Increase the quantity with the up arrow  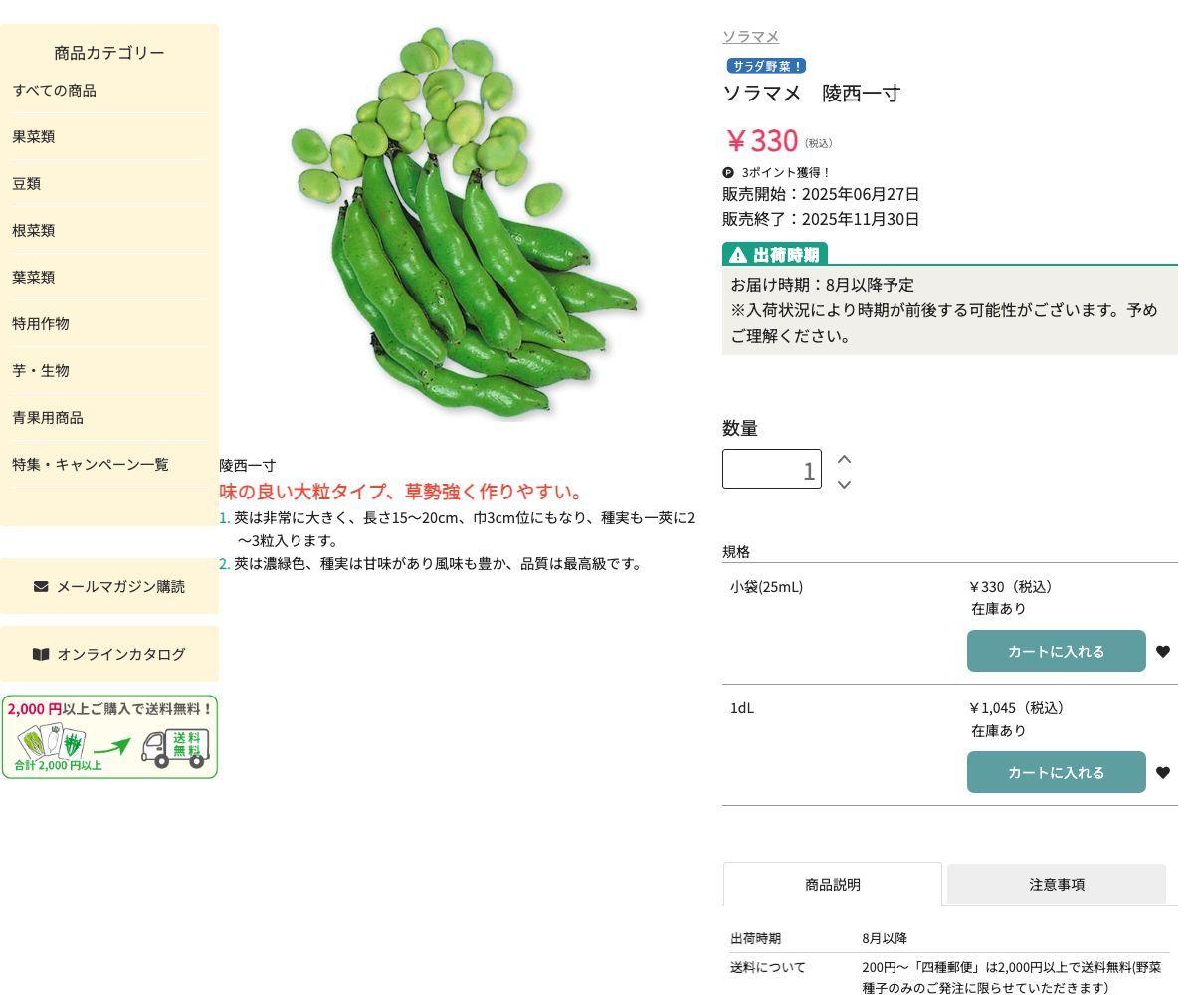[843, 459]
